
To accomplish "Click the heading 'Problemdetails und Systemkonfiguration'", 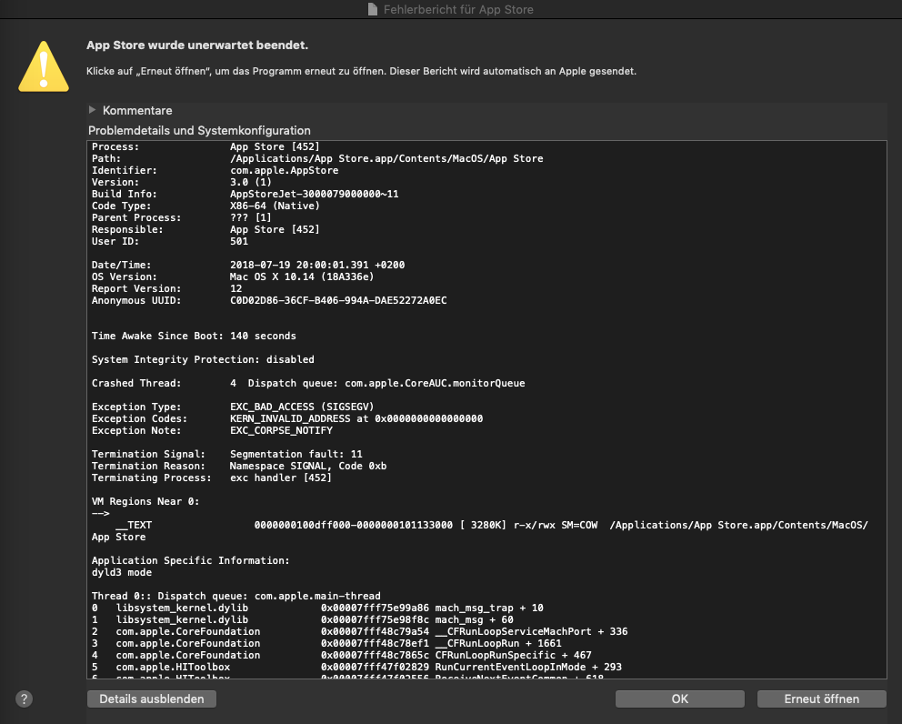I will point(199,131).
